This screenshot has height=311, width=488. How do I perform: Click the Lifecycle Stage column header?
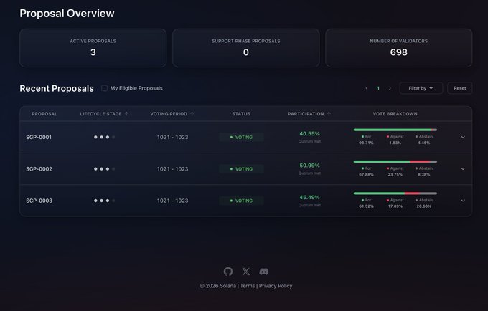pyautogui.click(x=100, y=114)
